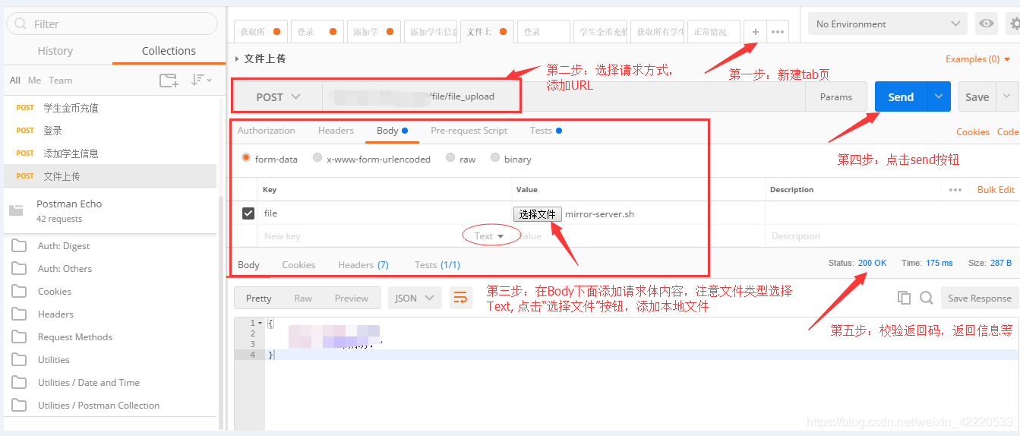Click the Auth: Digest folder icon
This screenshot has height=436, width=1020.
(19, 246)
